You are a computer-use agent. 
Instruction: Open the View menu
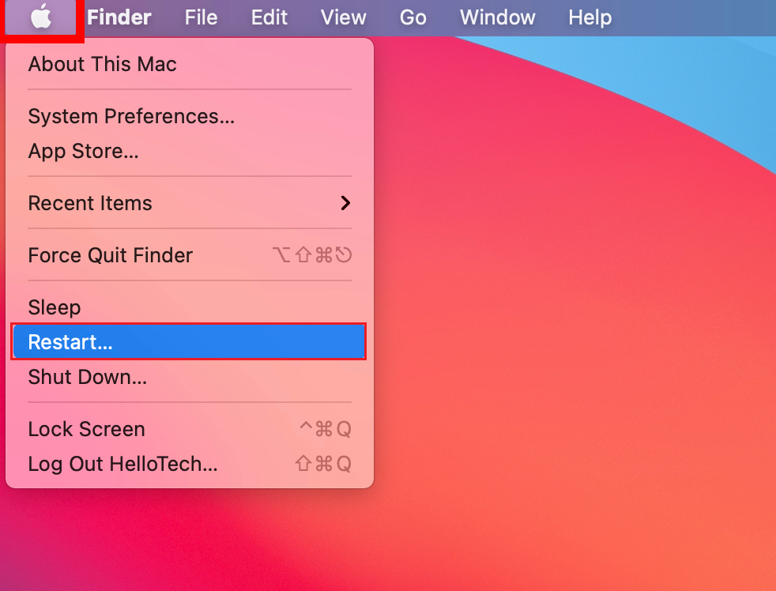(344, 17)
